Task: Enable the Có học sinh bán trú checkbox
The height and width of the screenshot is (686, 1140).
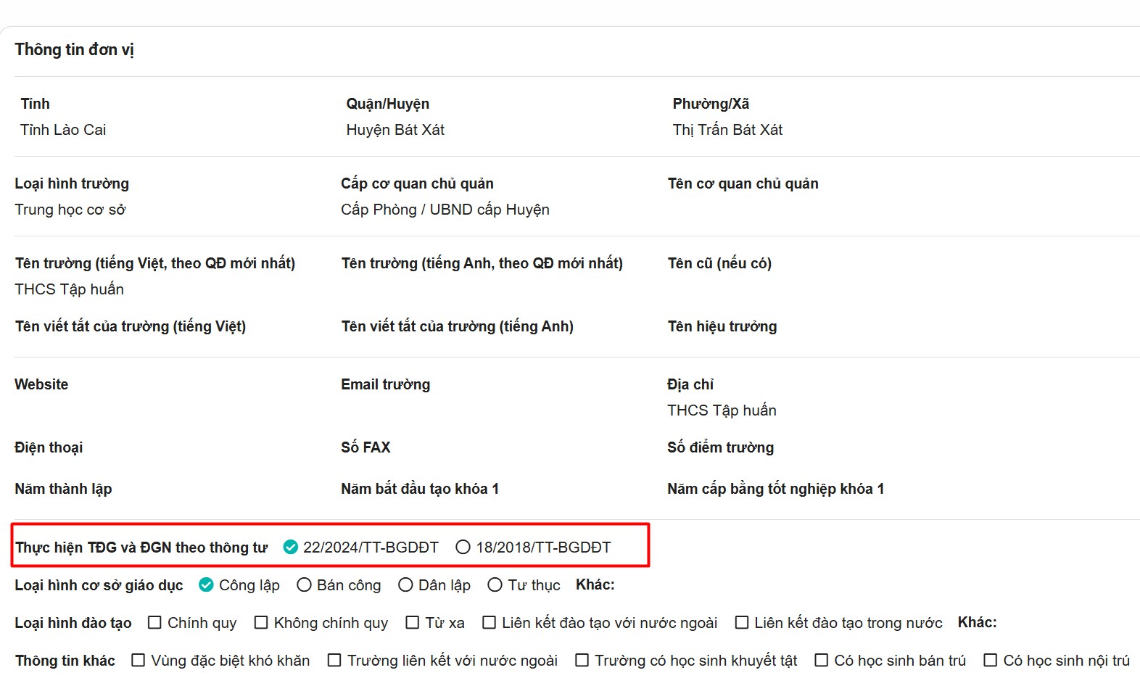Action: (x=821, y=661)
